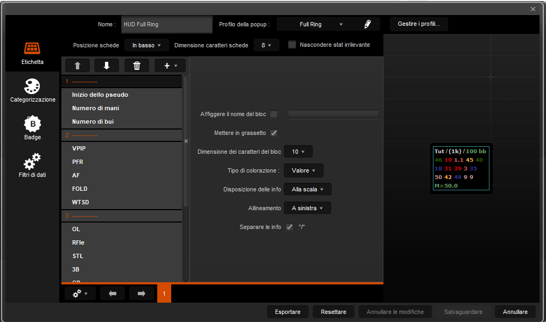Select block 1 separator row

click(x=122, y=81)
